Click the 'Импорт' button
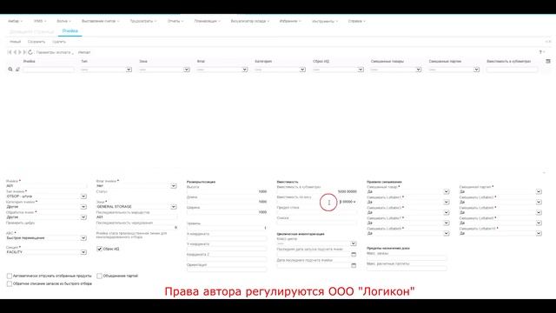556x313 pixels. (84, 52)
